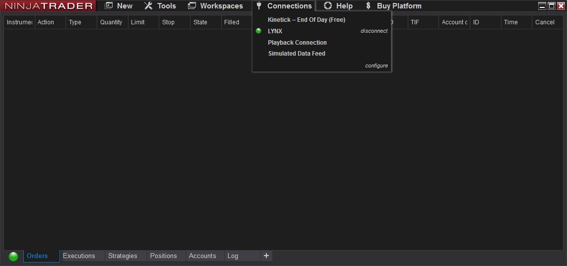This screenshot has width=567, height=266.
Task: Sort by Limit column header
Action: coord(143,22)
